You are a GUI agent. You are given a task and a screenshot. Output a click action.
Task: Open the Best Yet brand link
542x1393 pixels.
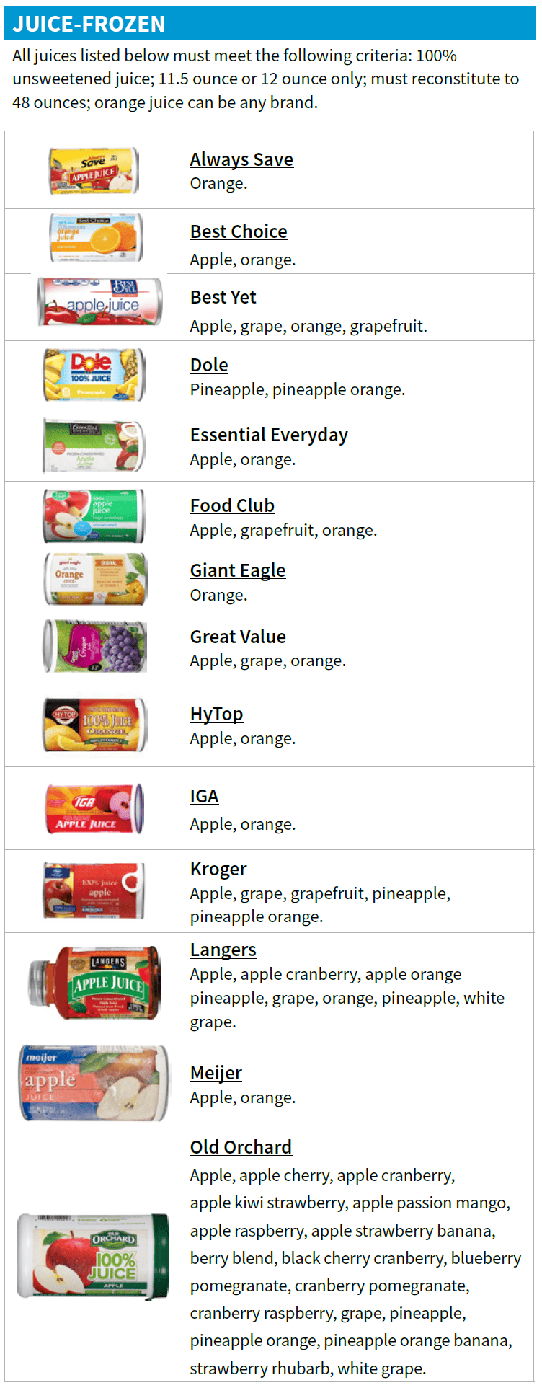coord(223,297)
